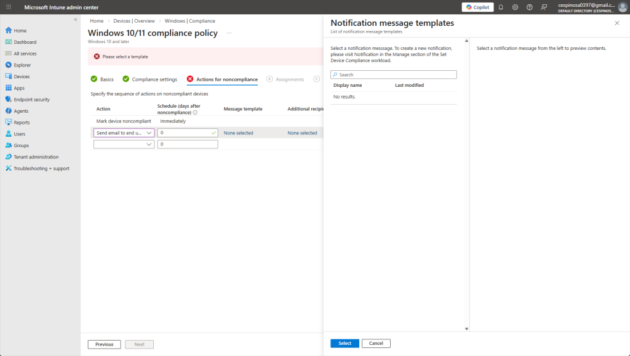The width and height of the screenshot is (630, 356).
Task: Expand the empty action dropdown
Action: [124, 144]
